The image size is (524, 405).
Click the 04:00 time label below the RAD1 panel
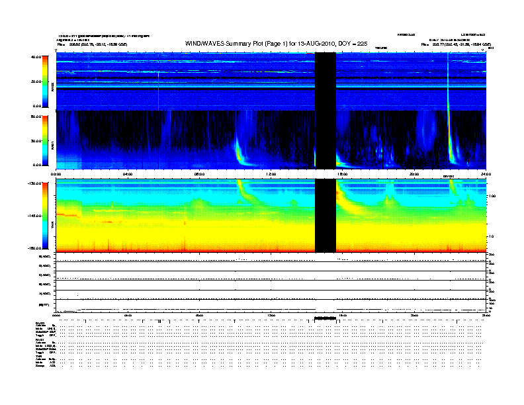(x=128, y=174)
